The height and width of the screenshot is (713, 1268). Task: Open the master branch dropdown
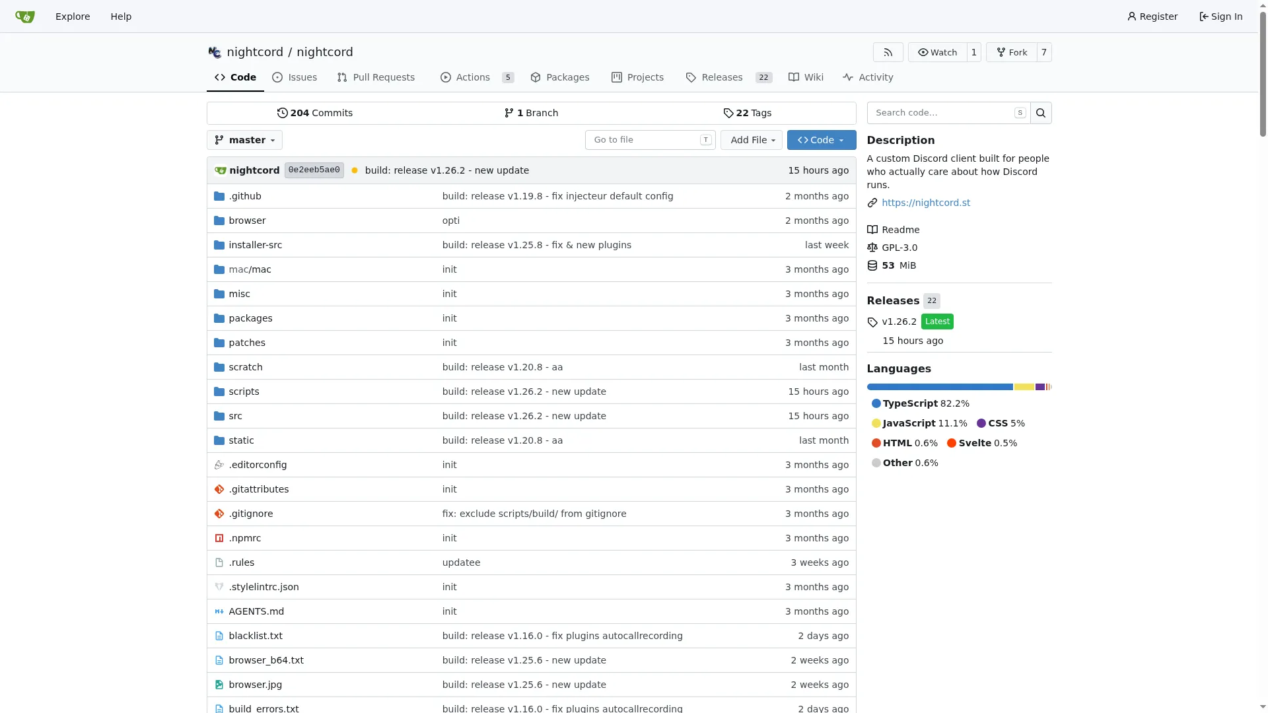click(245, 140)
